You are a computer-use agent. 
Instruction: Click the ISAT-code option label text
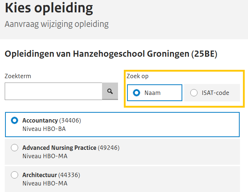(215, 93)
